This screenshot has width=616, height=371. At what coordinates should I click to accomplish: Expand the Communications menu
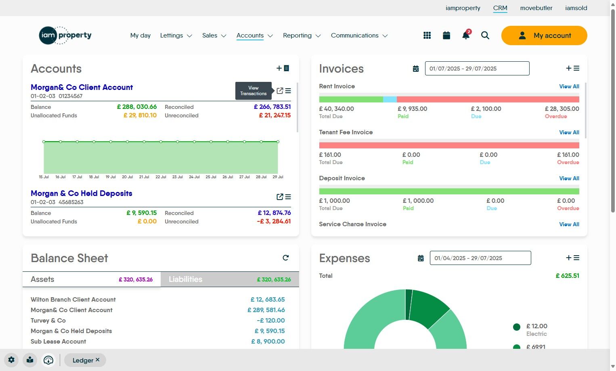[359, 35]
